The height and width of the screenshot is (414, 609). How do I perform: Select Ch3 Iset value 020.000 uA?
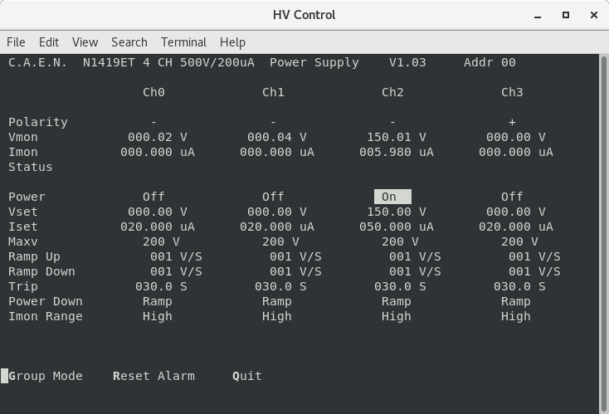516,226
